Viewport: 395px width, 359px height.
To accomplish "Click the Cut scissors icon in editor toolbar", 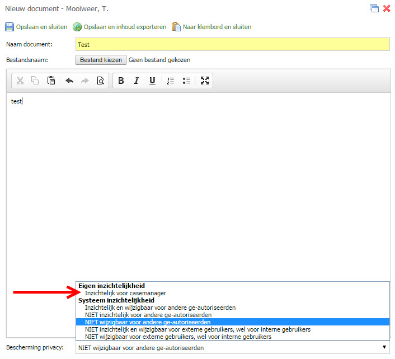I will point(20,81).
